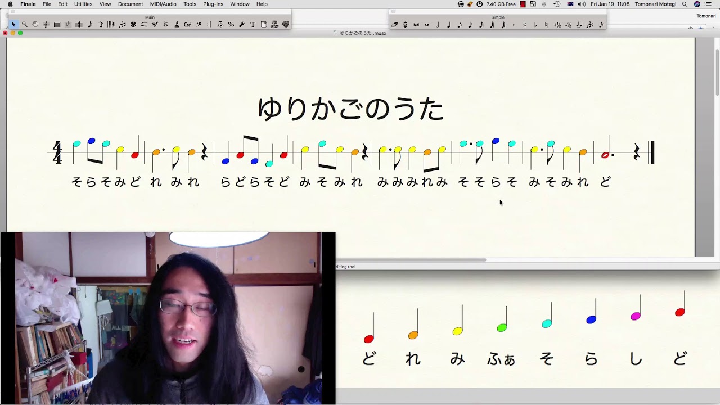Choose the 32nd note duration
The height and width of the screenshot is (405, 720).
[x=481, y=25]
